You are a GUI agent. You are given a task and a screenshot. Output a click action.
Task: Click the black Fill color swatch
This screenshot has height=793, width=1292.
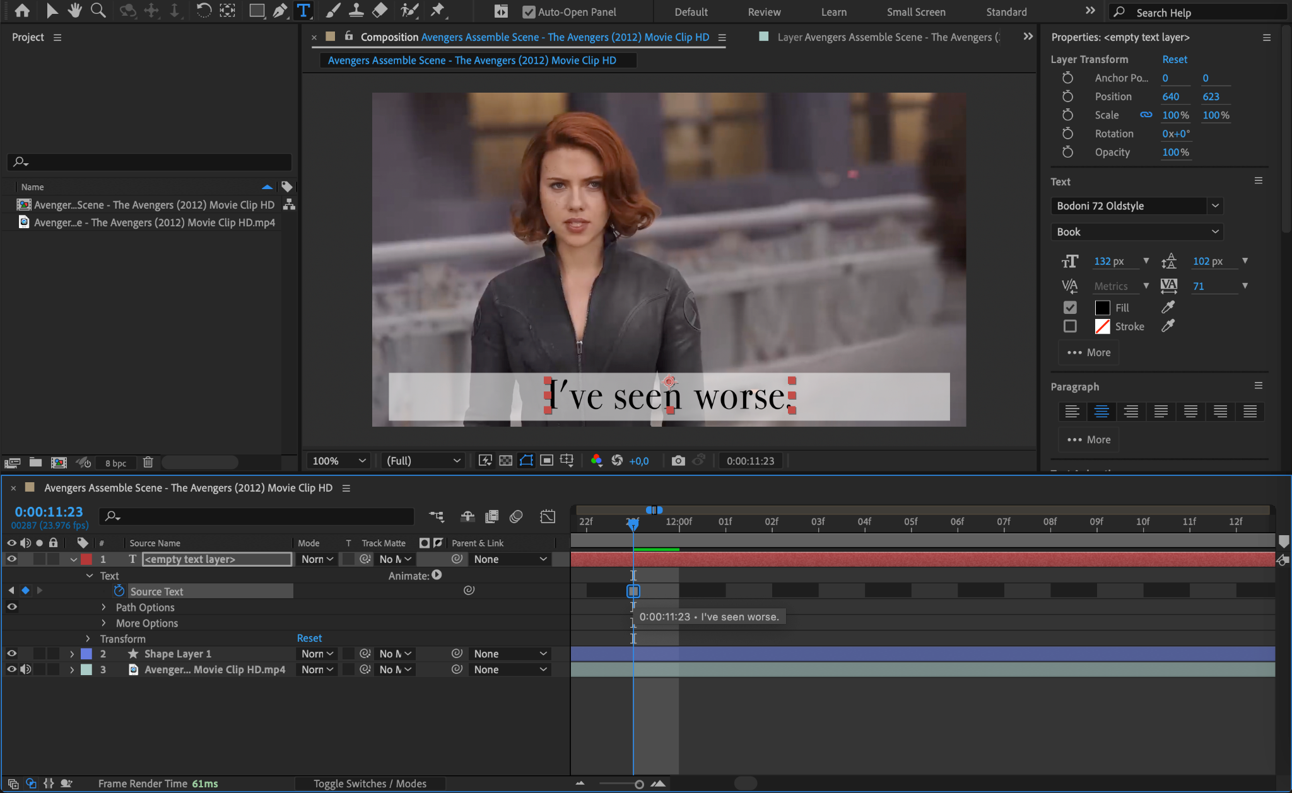coord(1102,308)
